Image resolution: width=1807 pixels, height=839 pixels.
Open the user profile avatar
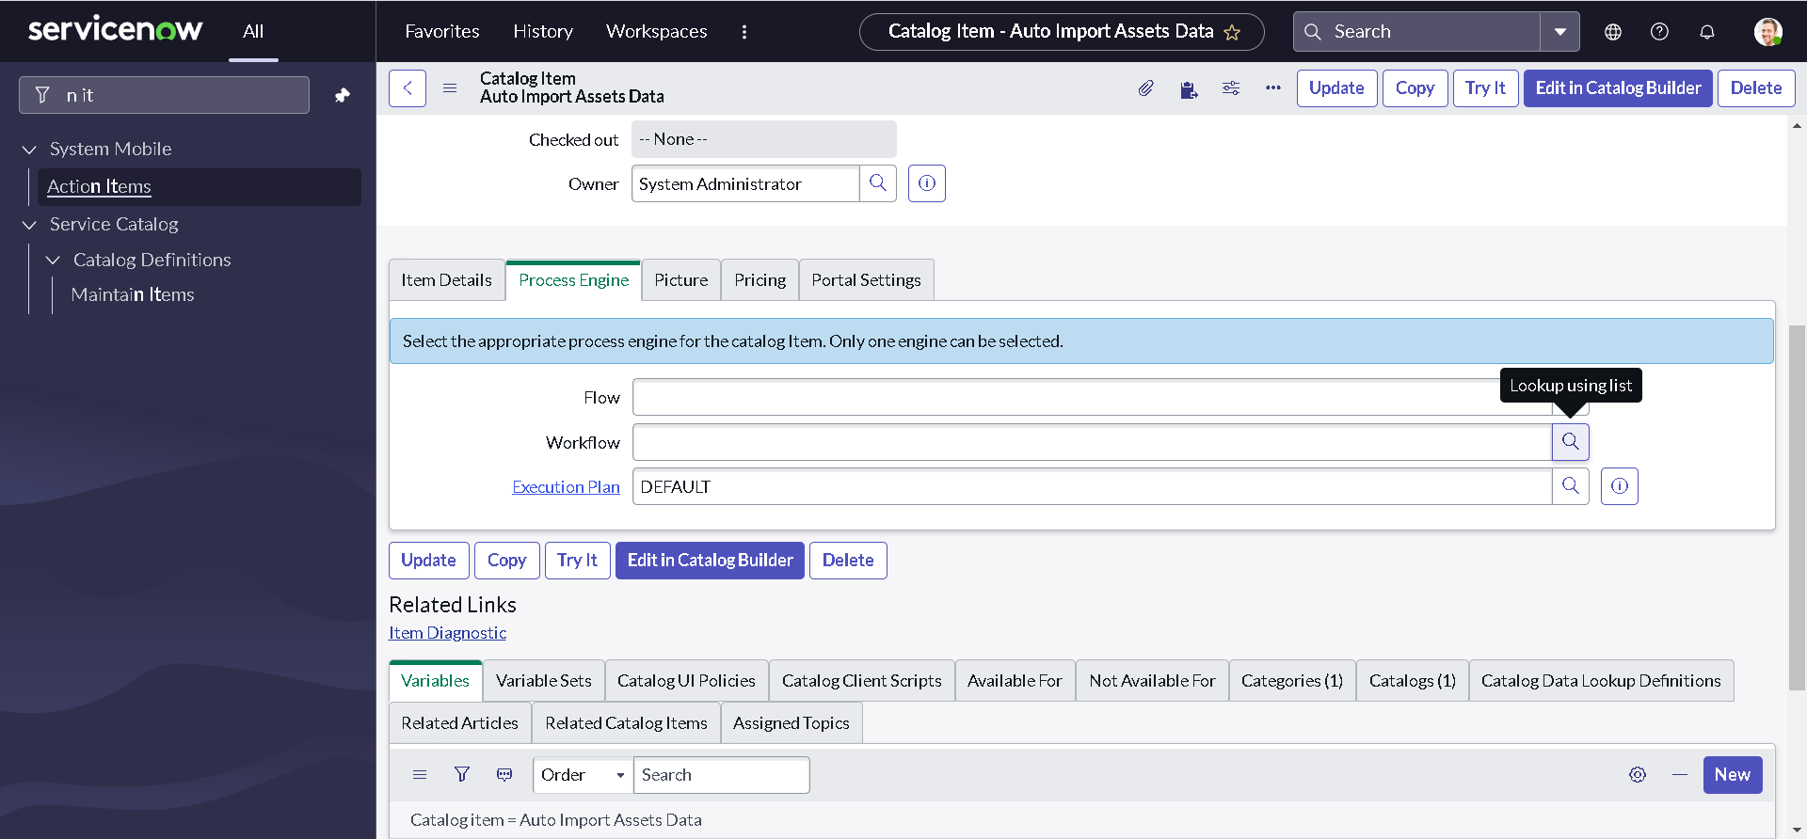pos(1767,31)
